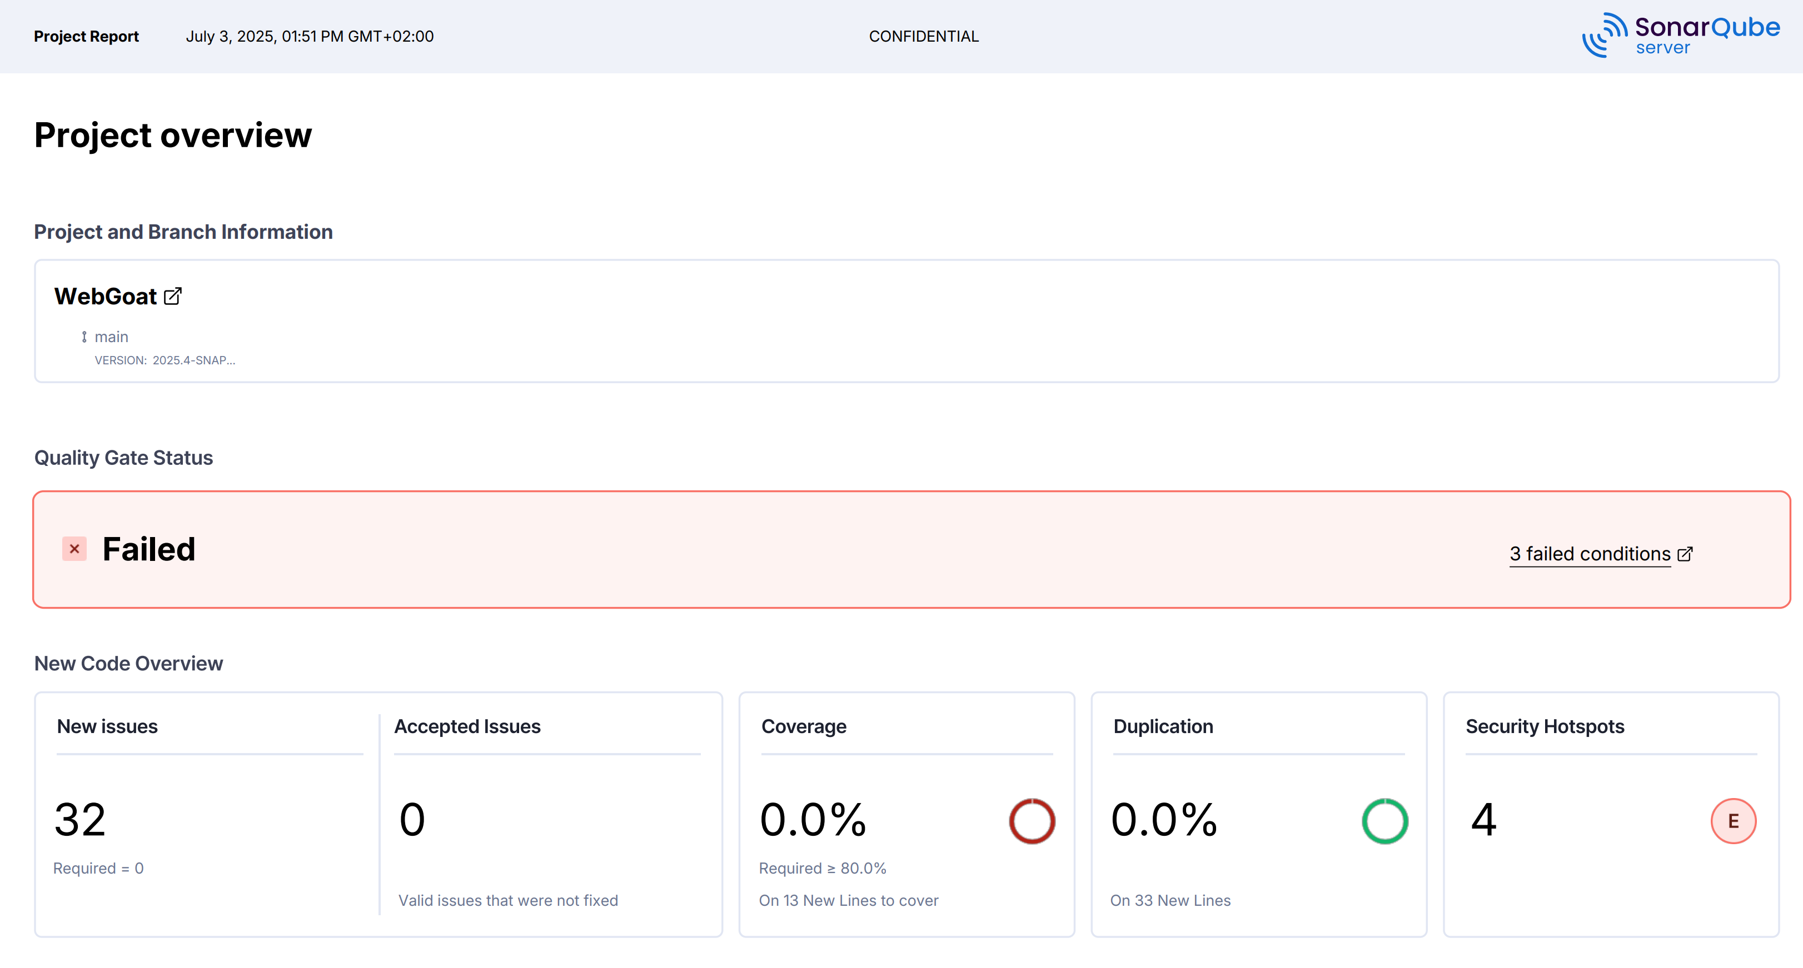Click the 'Required = 0' text

[99, 869]
